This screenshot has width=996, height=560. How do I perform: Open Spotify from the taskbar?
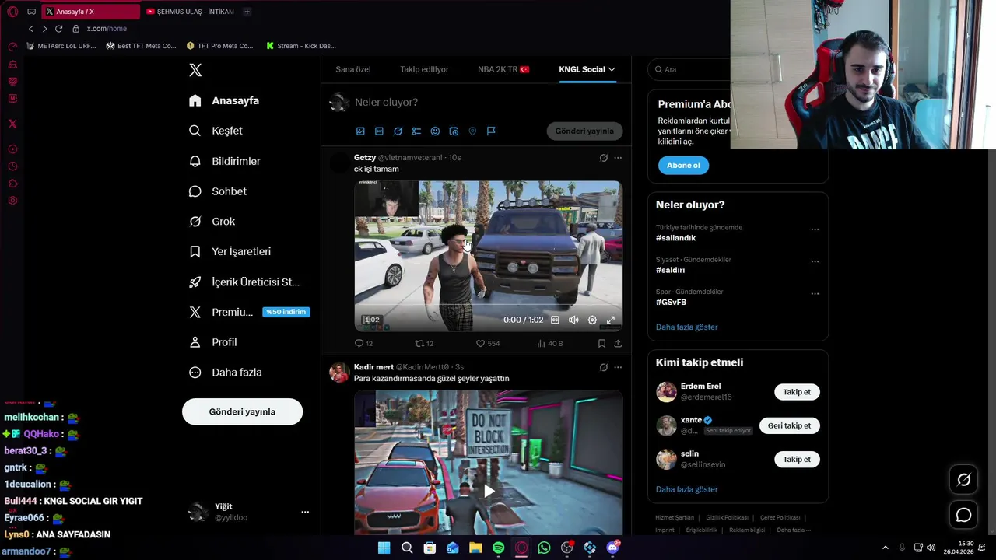(498, 548)
